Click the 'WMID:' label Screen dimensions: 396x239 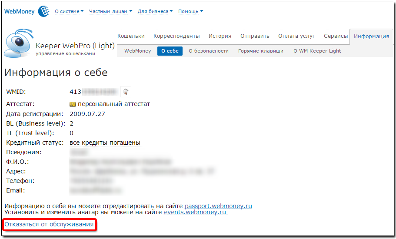tap(16, 92)
